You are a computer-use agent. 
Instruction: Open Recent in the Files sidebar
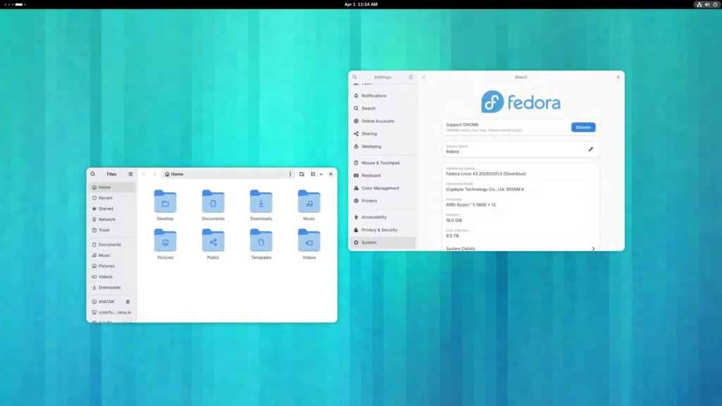(x=112, y=198)
